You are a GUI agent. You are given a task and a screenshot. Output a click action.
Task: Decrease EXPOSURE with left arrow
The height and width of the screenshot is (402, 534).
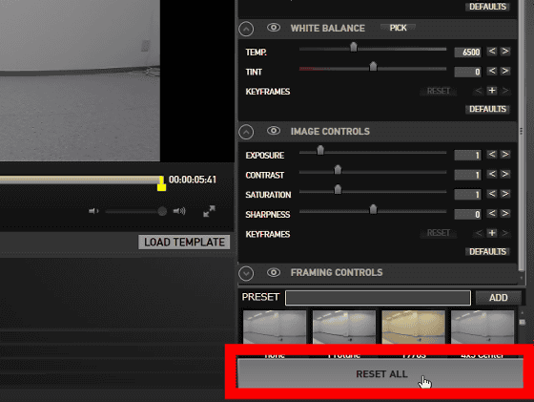(491, 154)
